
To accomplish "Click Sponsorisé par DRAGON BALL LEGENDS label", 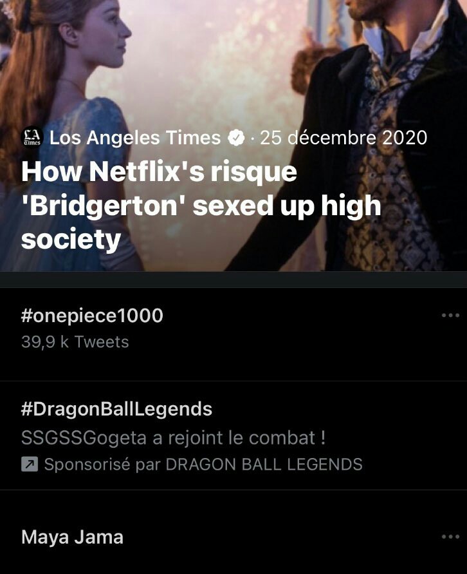I will coord(203,464).
